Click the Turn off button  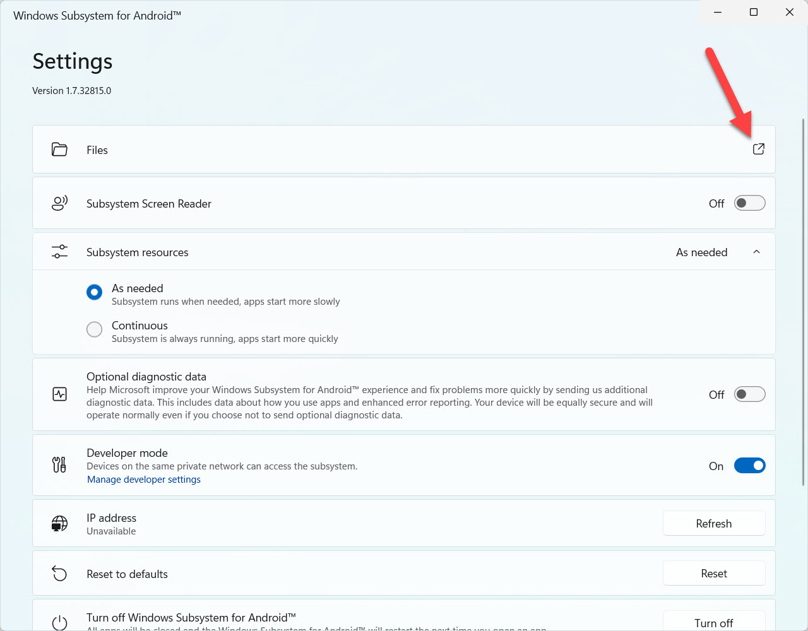pos(713,622)
